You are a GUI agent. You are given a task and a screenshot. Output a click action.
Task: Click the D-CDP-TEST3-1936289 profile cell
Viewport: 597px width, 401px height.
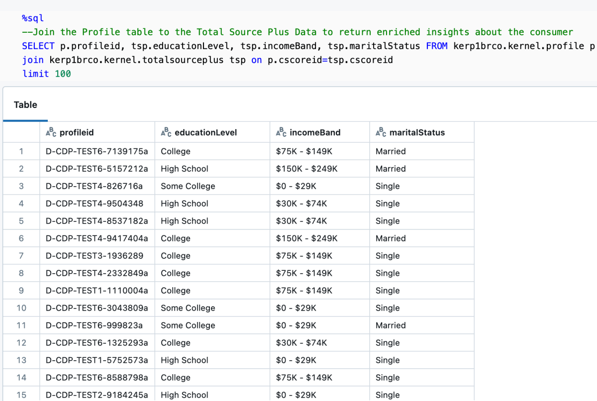[95, 256]
